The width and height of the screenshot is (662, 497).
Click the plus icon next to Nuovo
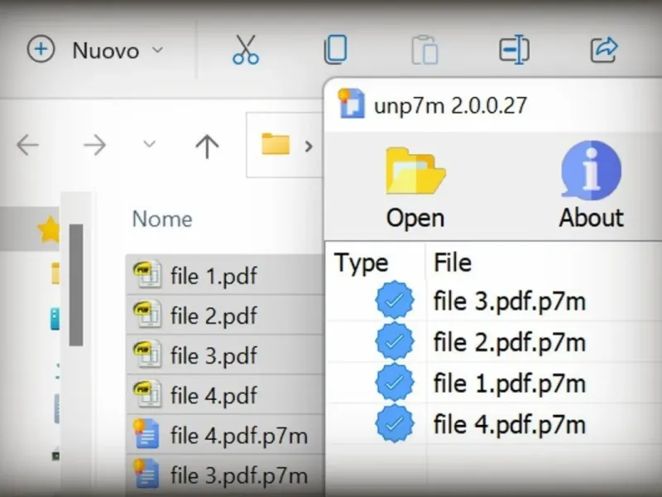41,49
